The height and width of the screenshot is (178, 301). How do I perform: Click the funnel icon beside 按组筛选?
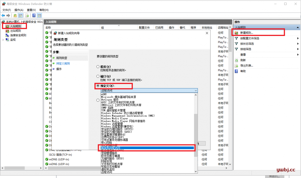click(x=236, y=49)
